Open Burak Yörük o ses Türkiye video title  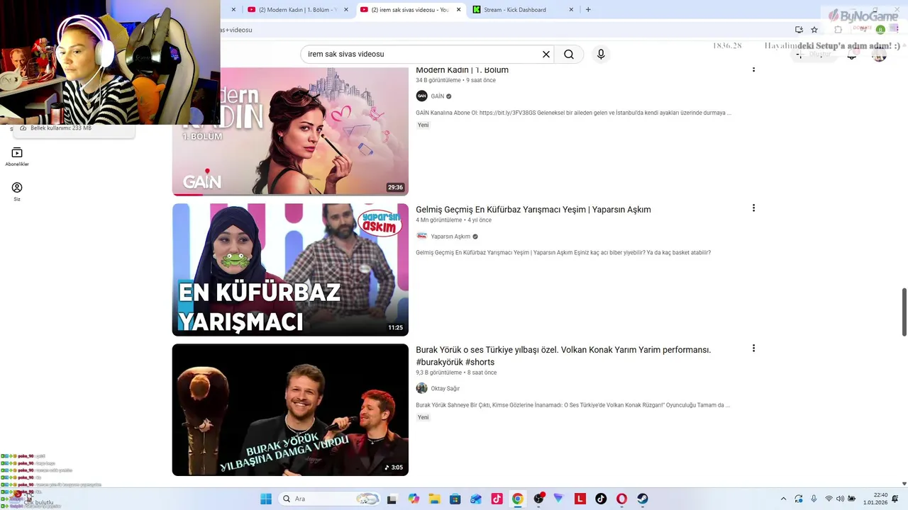pyautogui.click(x=563, y=356)
